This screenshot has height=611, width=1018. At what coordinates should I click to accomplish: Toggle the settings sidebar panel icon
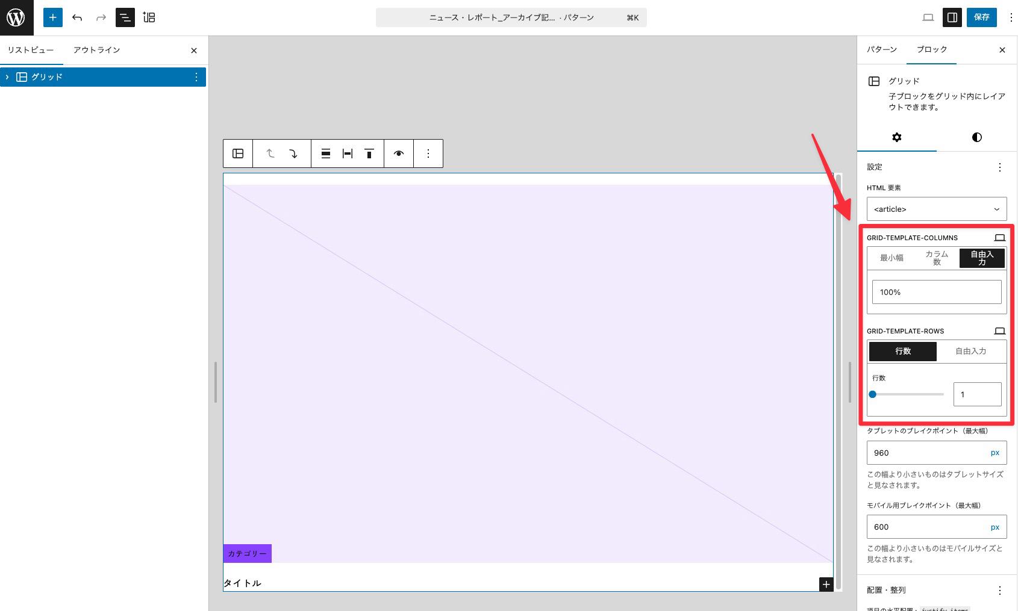(952, 17)
